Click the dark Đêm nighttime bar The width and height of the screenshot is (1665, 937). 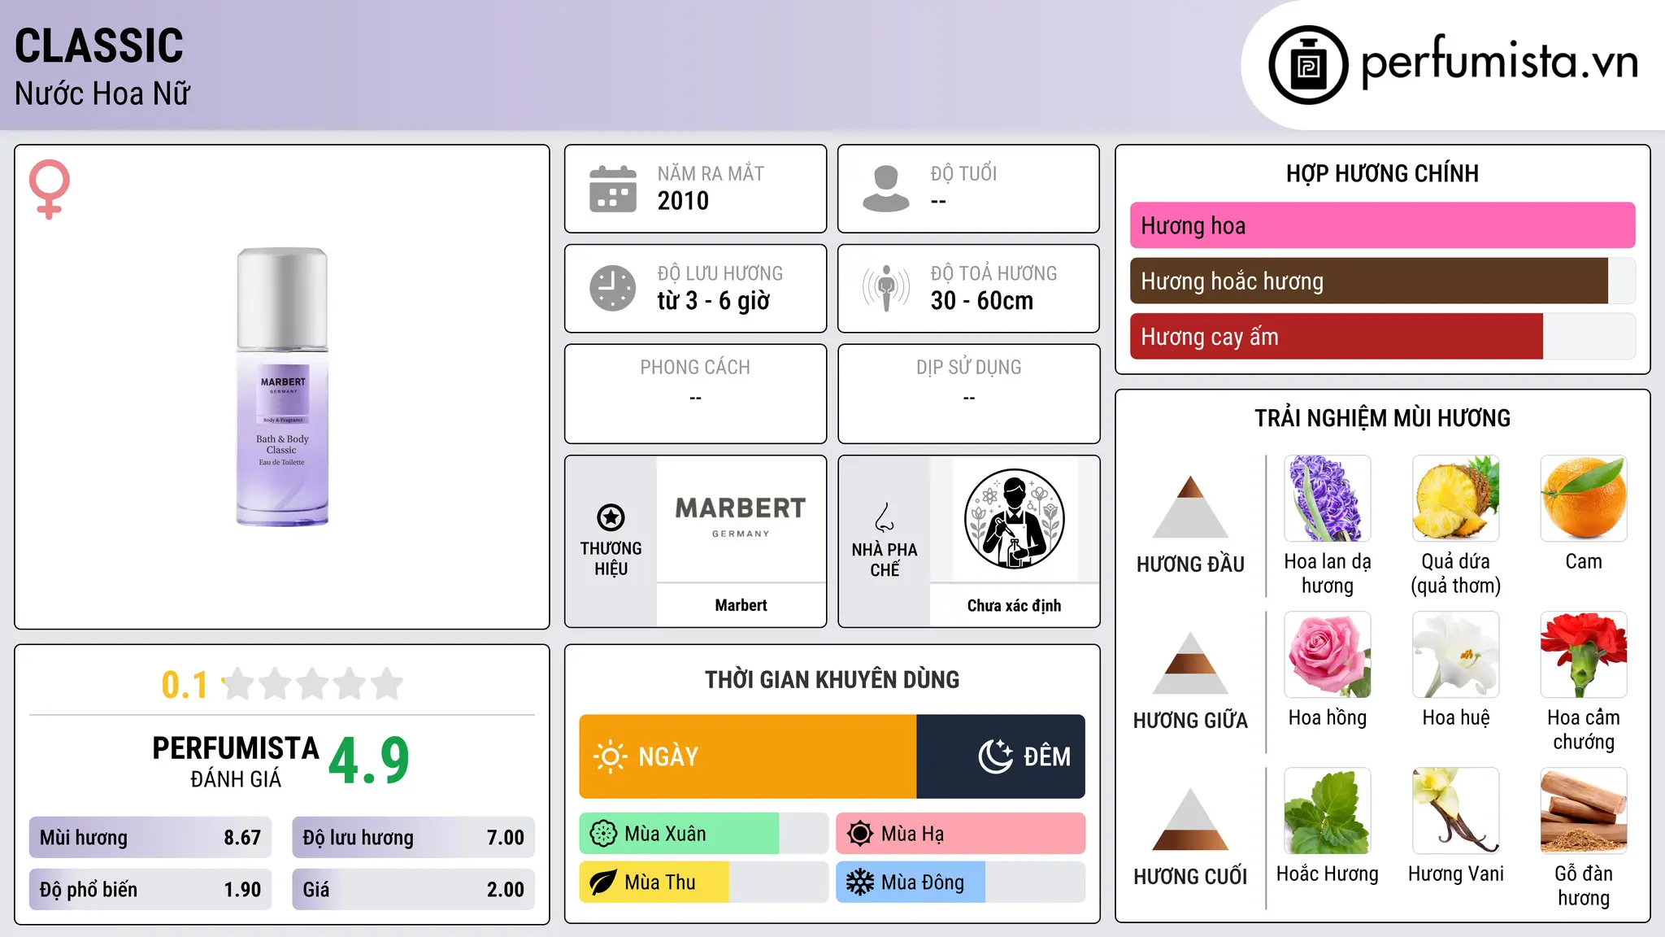point(1001,756)
